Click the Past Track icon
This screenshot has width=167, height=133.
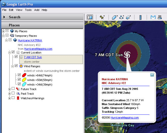click(18, 93)
